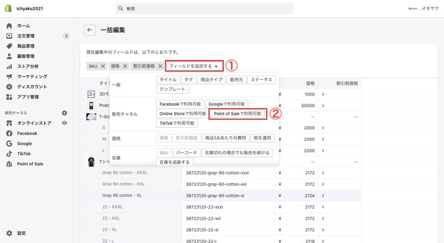The height and width of the screenshot is (243, 444).
Task: Open the ホーム home icon
Action: 9,26
